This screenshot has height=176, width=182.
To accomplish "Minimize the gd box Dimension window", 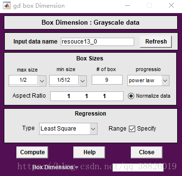I will (x=127, y=5).
